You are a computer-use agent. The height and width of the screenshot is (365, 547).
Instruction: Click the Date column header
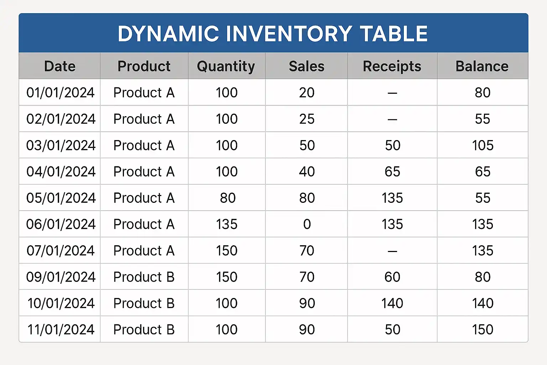click(60, 66)
